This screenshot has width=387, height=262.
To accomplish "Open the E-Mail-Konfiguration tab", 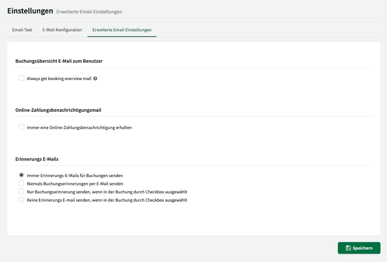I will pos(62,29).
